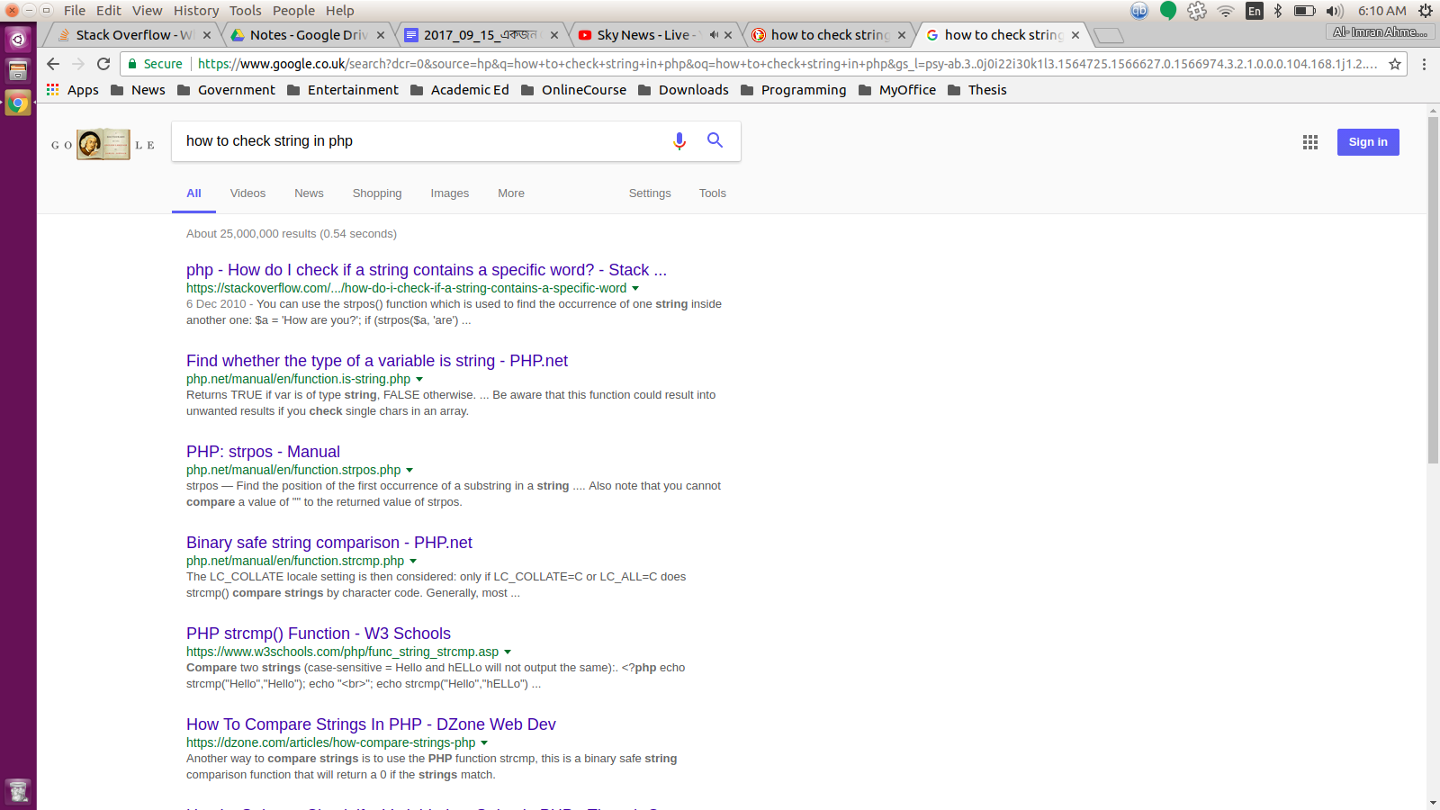
Task: Open the MyOffice bookmarks folder
Action: 896,90
